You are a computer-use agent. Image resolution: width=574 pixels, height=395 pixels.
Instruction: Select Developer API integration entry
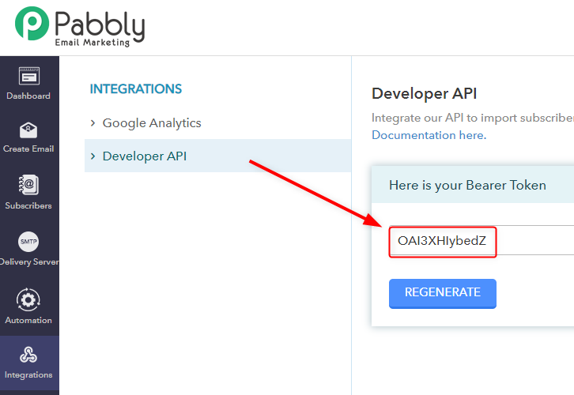tap(217, 156)
